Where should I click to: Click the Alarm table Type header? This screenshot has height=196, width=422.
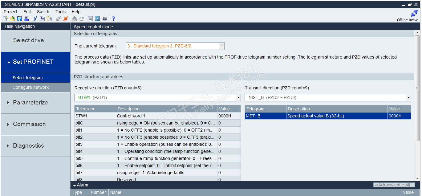(80, 192)
